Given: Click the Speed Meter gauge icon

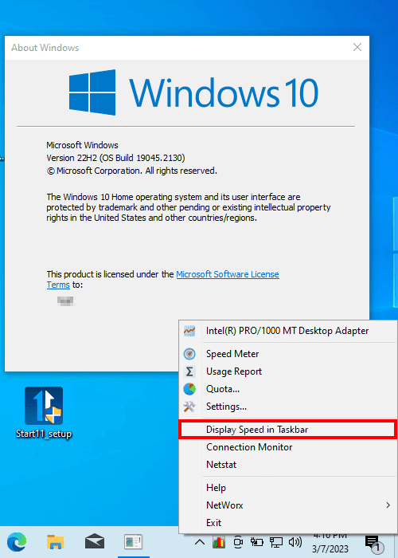Looking at the screenshot, I should pos(189,354).
